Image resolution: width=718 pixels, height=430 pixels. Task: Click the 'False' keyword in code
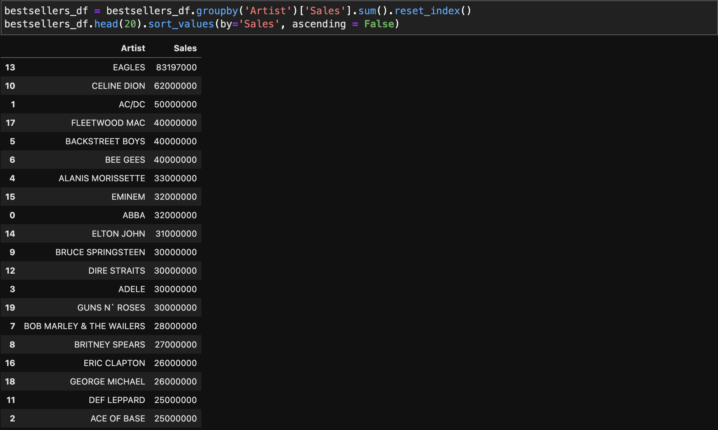click(x=379, y=24)
